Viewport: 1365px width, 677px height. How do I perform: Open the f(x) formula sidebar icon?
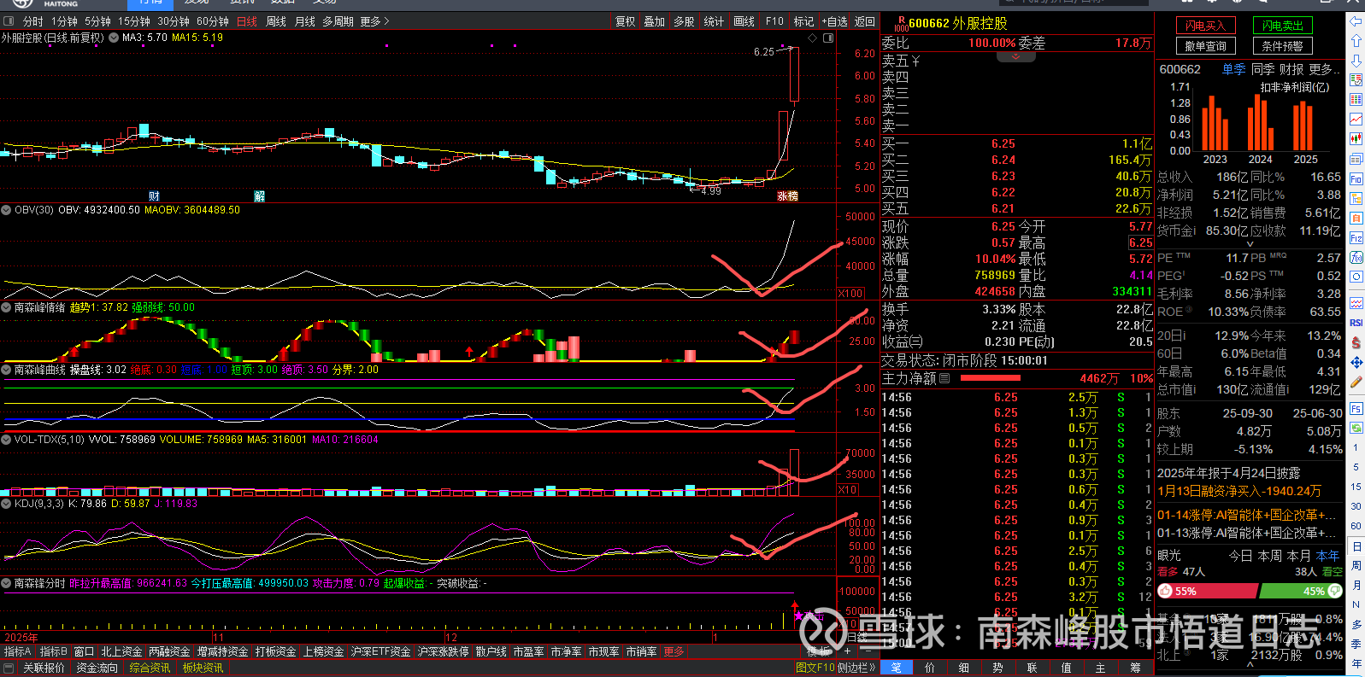[x=1356, y=258]
